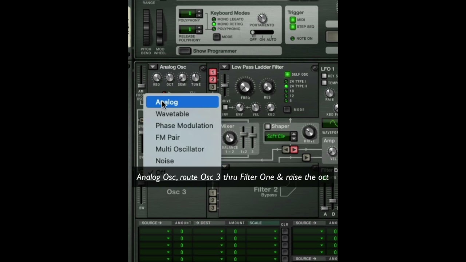Increase Release Polyphony with up arrow

[x=199, y=27]
